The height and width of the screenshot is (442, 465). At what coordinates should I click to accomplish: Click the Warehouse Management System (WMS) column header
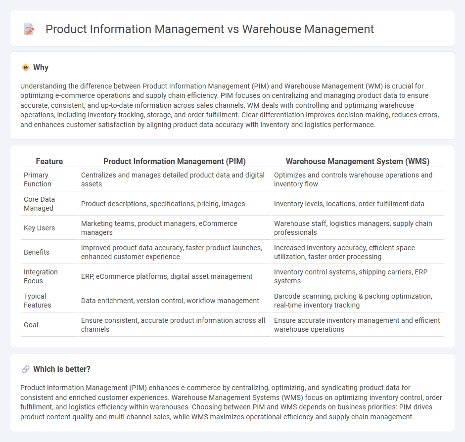[x=357, y=161]
